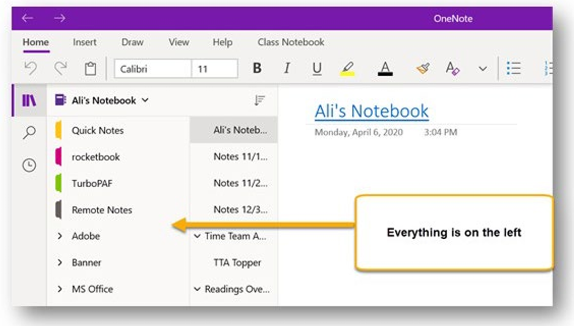Toggle Underline formatting
The height and width of the screenshot is (326, 574).
tap(317, 68)
